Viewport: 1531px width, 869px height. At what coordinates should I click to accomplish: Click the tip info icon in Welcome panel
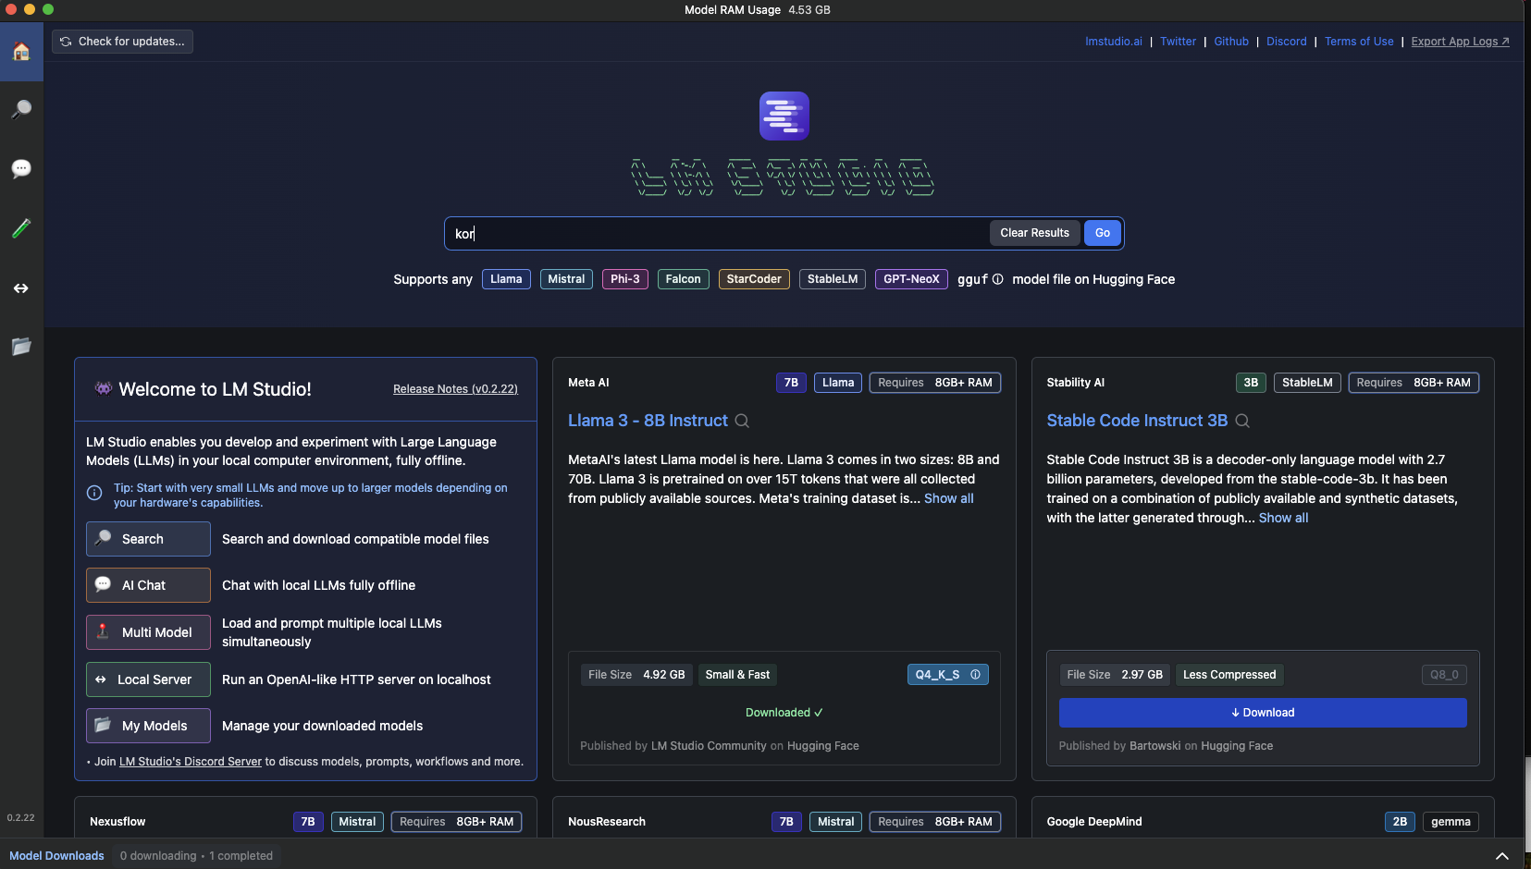[x=94, y=494]
